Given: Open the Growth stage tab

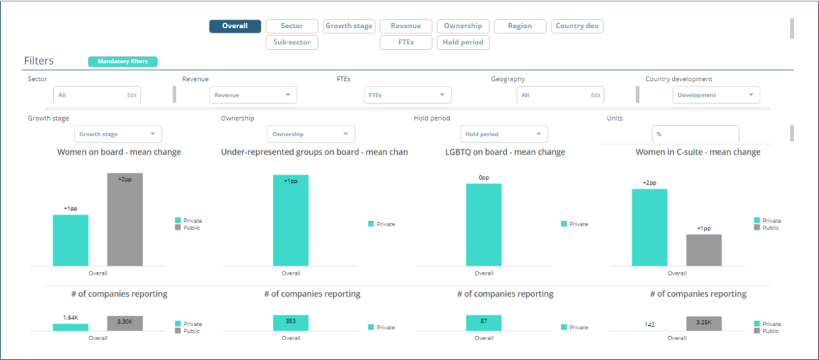Looking at the screenshot, I should click(349, 26).
